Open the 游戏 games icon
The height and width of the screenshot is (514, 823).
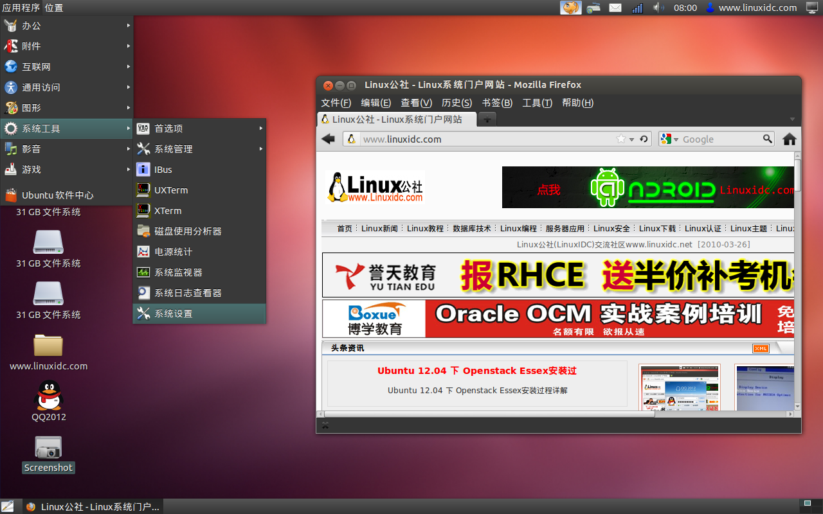11,170
